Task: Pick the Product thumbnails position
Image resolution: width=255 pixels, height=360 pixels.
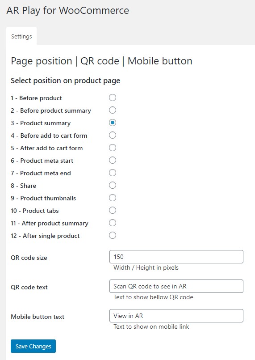Action: coord(113,198)
